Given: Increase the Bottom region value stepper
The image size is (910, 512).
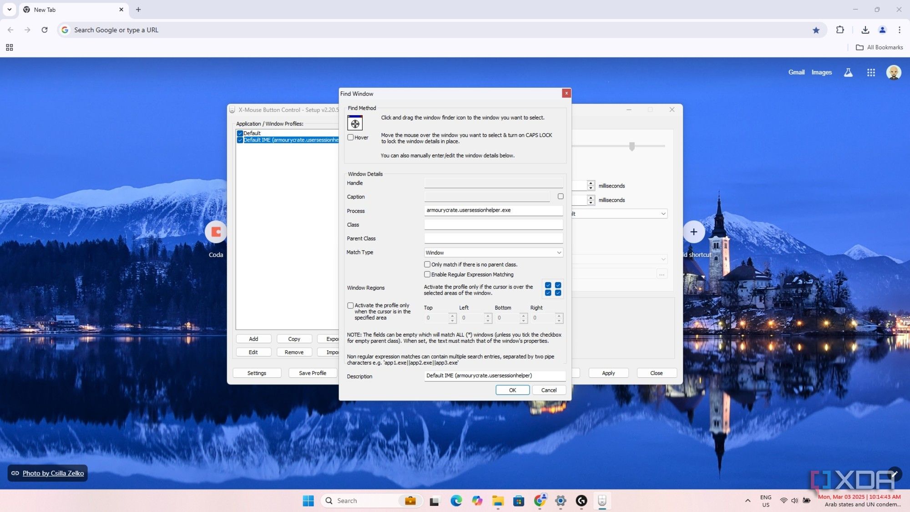Looking at the screenshot, I should click(523, 315).
